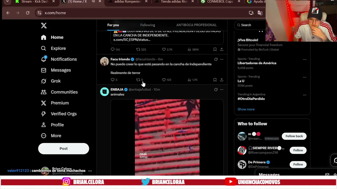The width and height of the screenshot is (337, 189).
Task: Open account menu next to Brian Celora
Action: pyautogui.click(x=90, y=171)
